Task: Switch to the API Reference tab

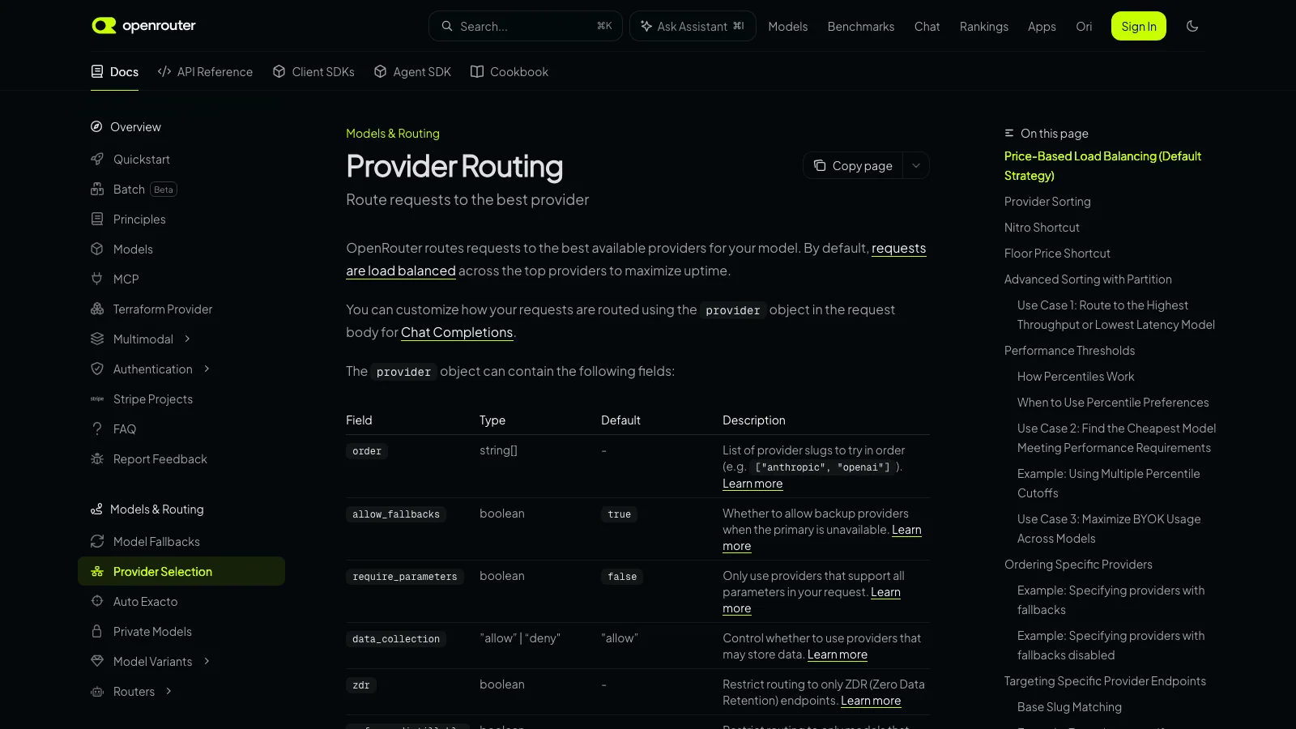Action: click(x=205, y=71)
